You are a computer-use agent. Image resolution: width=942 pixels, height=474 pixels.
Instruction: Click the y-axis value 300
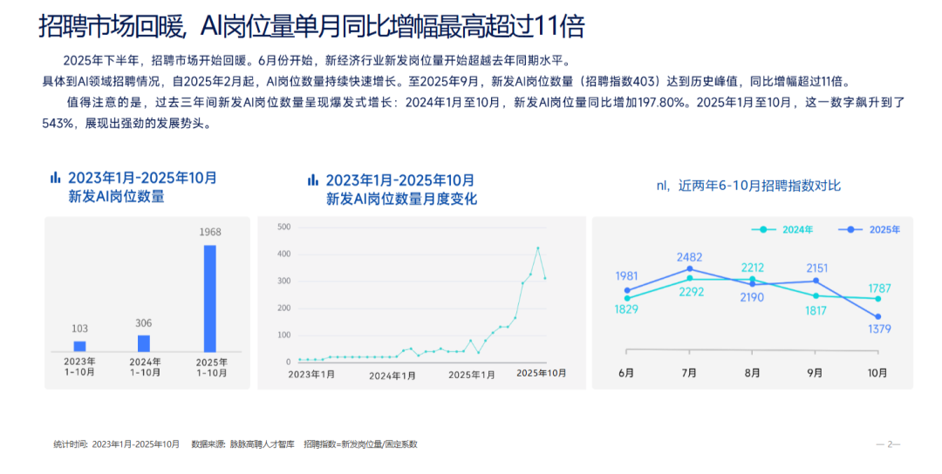284,281
